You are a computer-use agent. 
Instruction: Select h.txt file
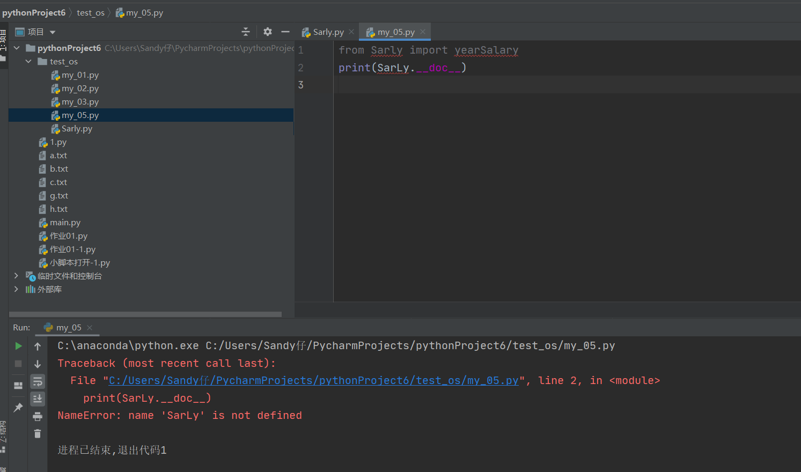[x=58, y=209]
